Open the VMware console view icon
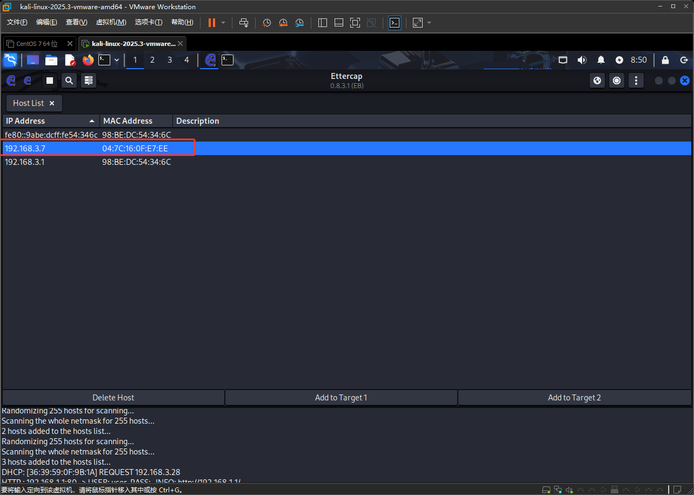Image resolution: width=694 pixels, height=495 pixels. (x=395, y=23)
